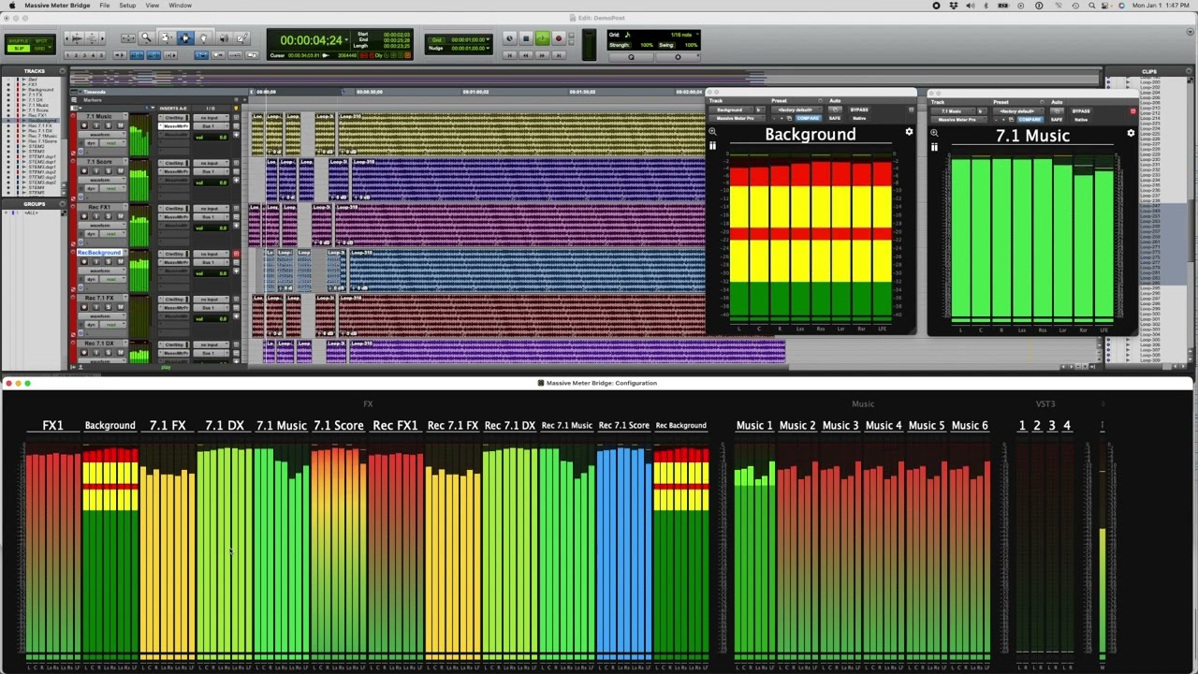Select the Zoomer tool in the edit toolbar
The width and height of the screenshot is (1198, 674).
coord(146,38)
